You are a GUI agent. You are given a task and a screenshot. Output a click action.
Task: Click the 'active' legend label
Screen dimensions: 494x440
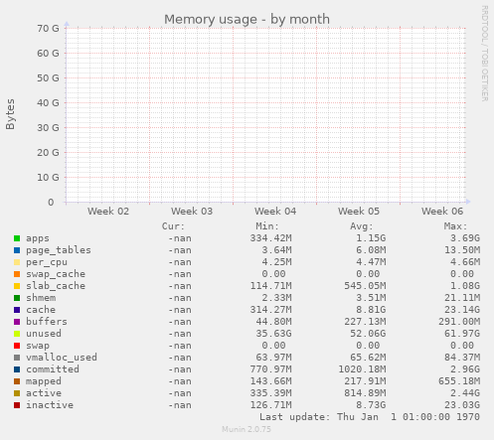[x=44, y=393]
